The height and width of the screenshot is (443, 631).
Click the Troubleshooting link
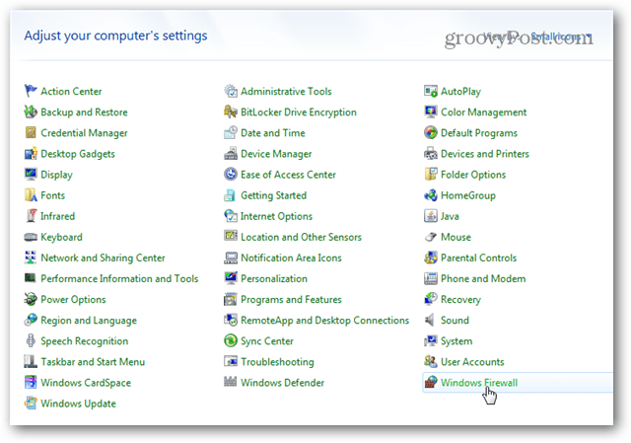tap(277, 362)
